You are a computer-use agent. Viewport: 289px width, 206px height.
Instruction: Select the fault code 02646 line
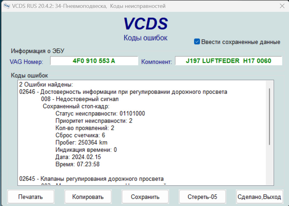click(x=123, y=92)
